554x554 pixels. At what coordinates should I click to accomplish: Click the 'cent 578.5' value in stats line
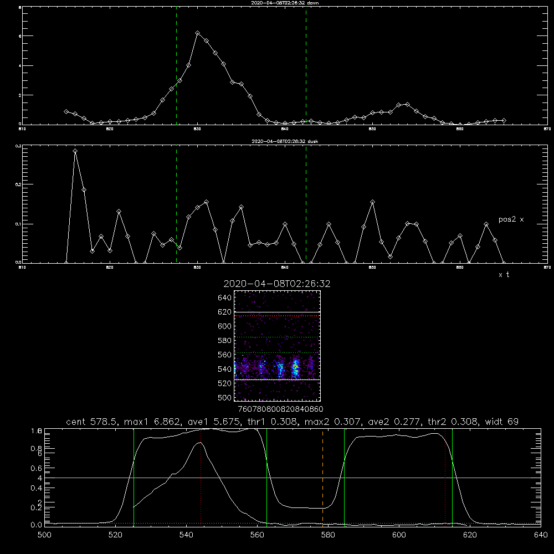click(x=93, y=422)
